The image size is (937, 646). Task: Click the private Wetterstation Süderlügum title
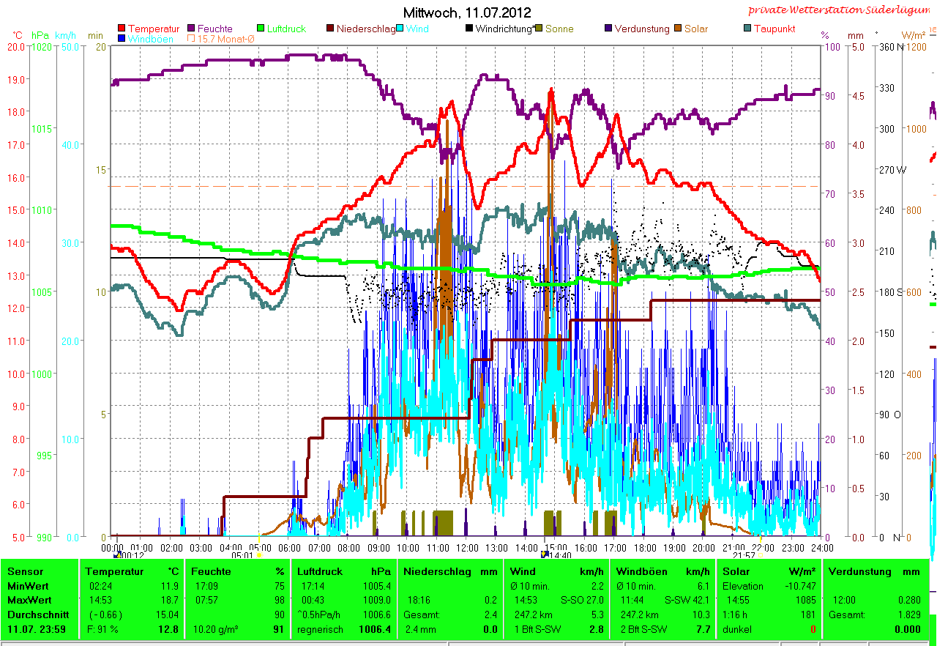838,10
